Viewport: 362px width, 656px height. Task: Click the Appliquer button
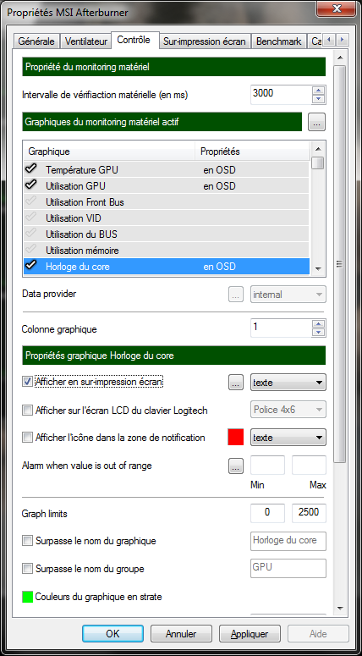pyautogui.click(x=250, y=633)
